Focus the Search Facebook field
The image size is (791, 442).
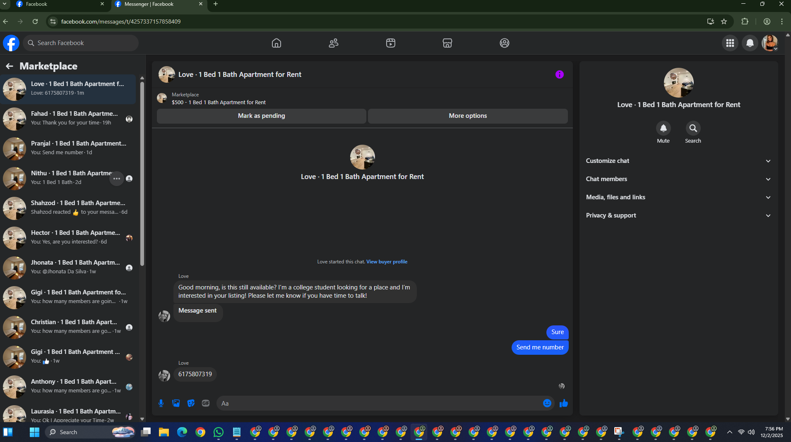81,43
